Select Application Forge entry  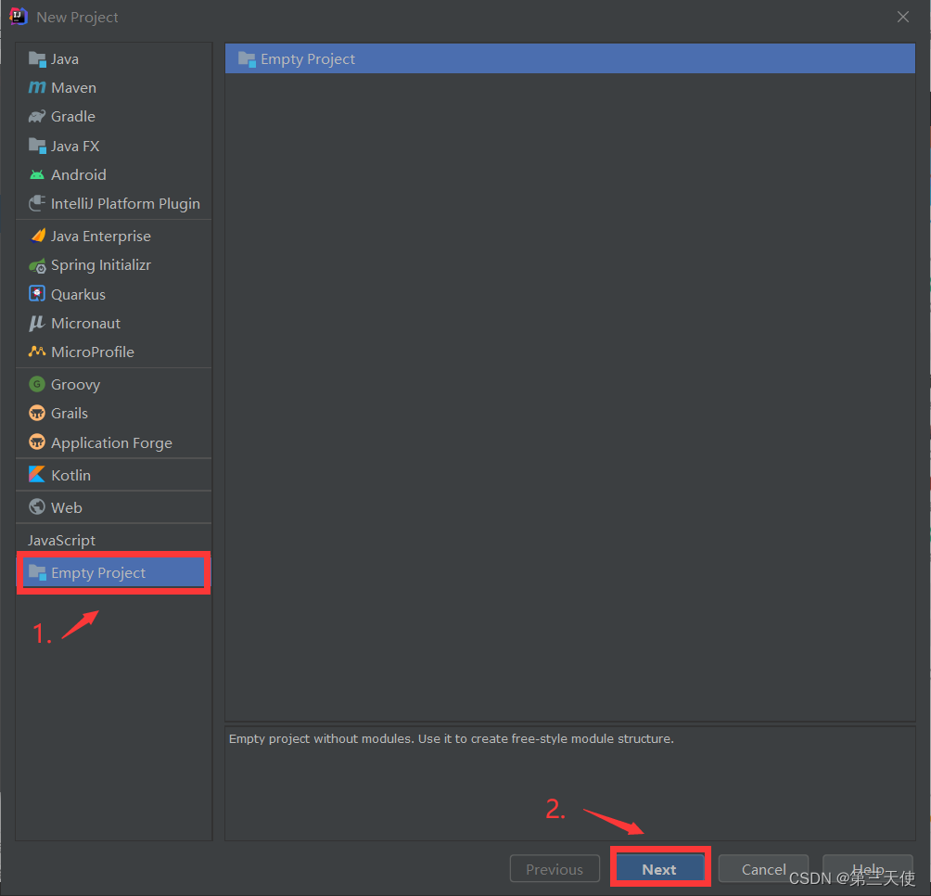(113, 442)
